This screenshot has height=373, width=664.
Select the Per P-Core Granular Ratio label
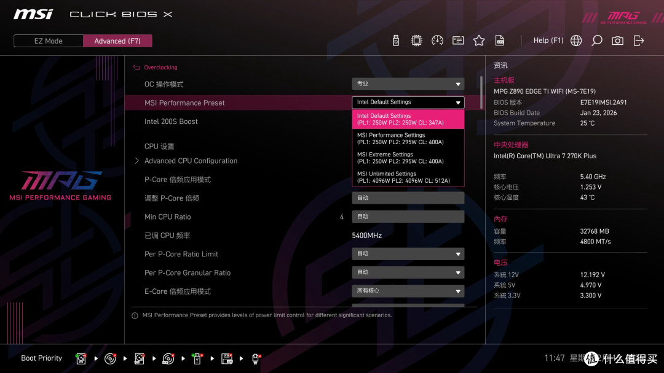coord(188,272)
